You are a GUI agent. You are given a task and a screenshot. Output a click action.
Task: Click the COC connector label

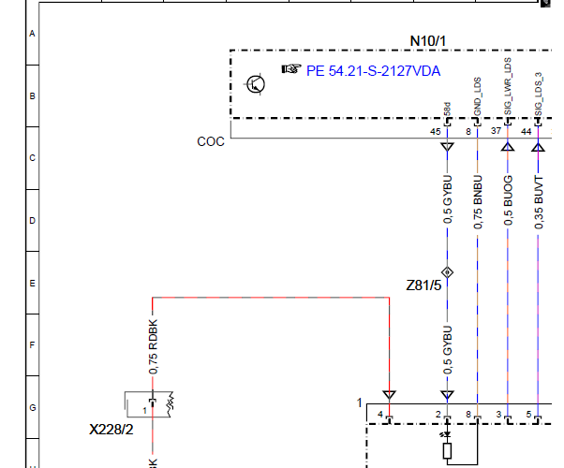211,141
